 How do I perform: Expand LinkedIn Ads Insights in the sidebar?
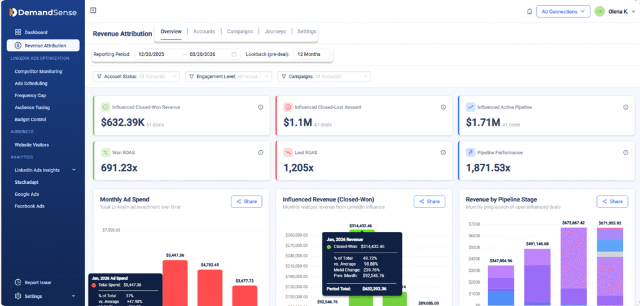click(x=74, y=170)
